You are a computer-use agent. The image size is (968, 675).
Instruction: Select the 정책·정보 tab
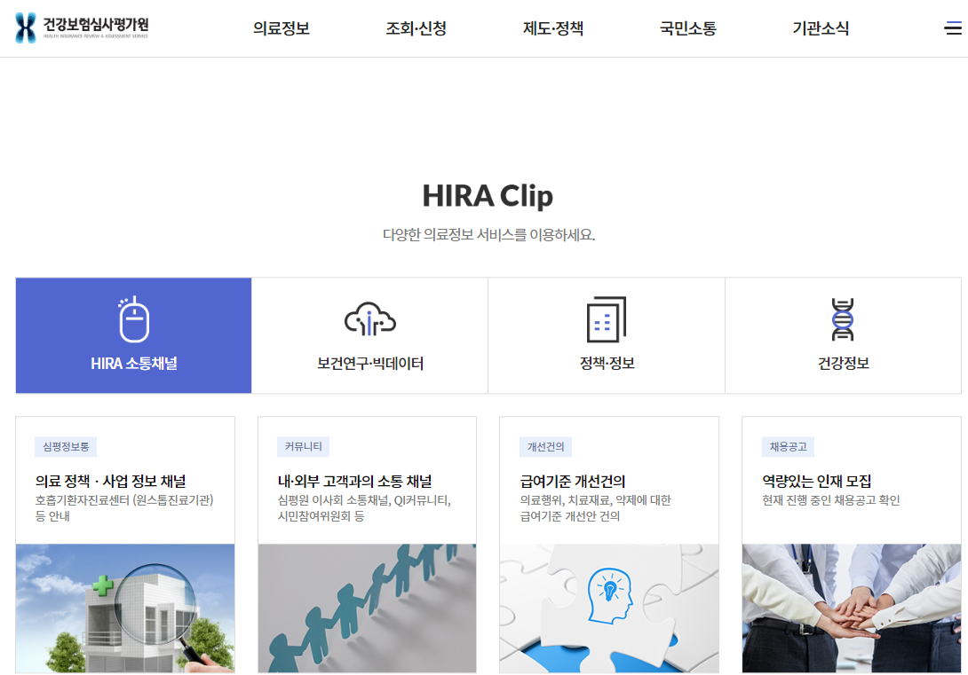click(607, 335)
